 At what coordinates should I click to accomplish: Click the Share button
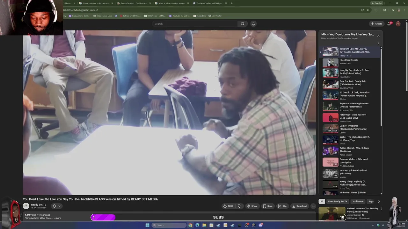(x=252, y=206)
